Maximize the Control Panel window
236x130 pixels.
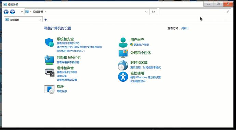(218, 4)
